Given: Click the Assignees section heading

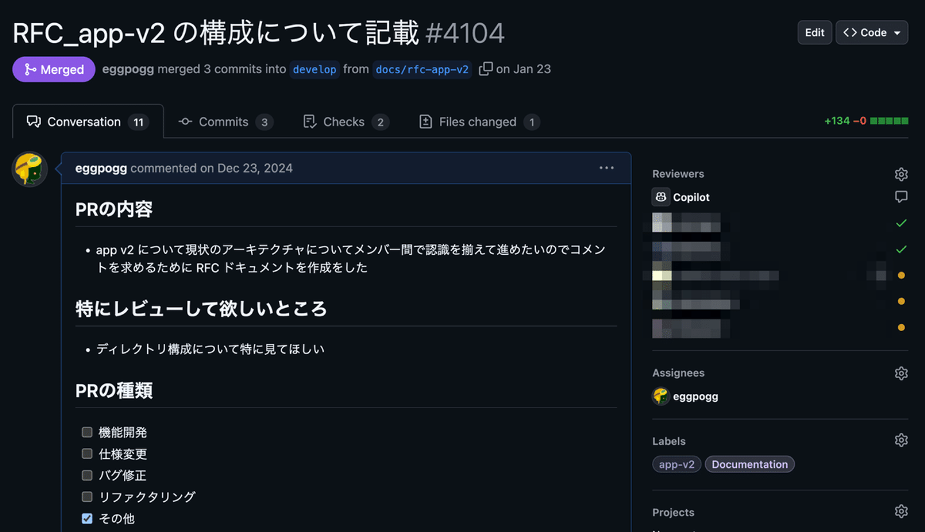Looking at the screenshot, I should point(678,373).
